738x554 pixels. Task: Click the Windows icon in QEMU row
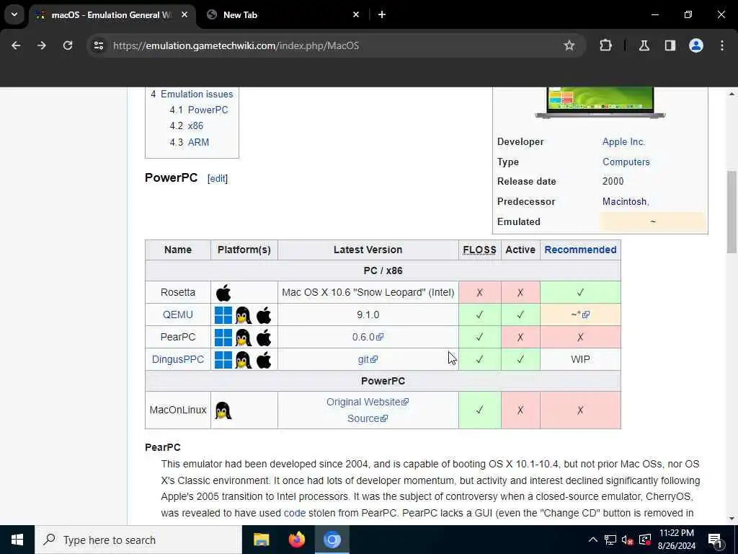click(223, 315)
